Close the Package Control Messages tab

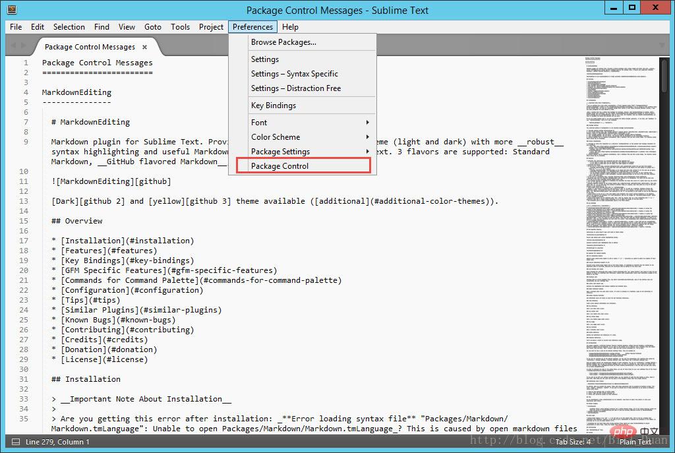pyautogui.click(x=144, y=47)
